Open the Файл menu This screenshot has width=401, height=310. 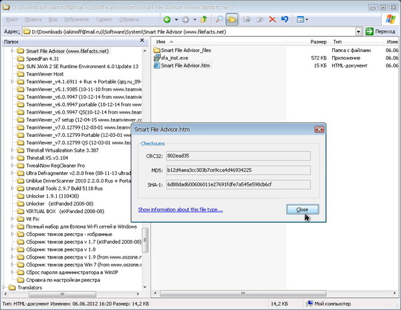[11, 19]
